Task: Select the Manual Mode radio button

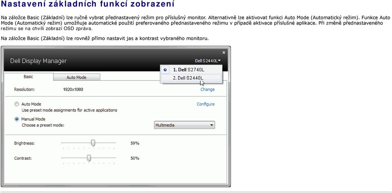Action: pyautogui.click(x=17, y=119)
